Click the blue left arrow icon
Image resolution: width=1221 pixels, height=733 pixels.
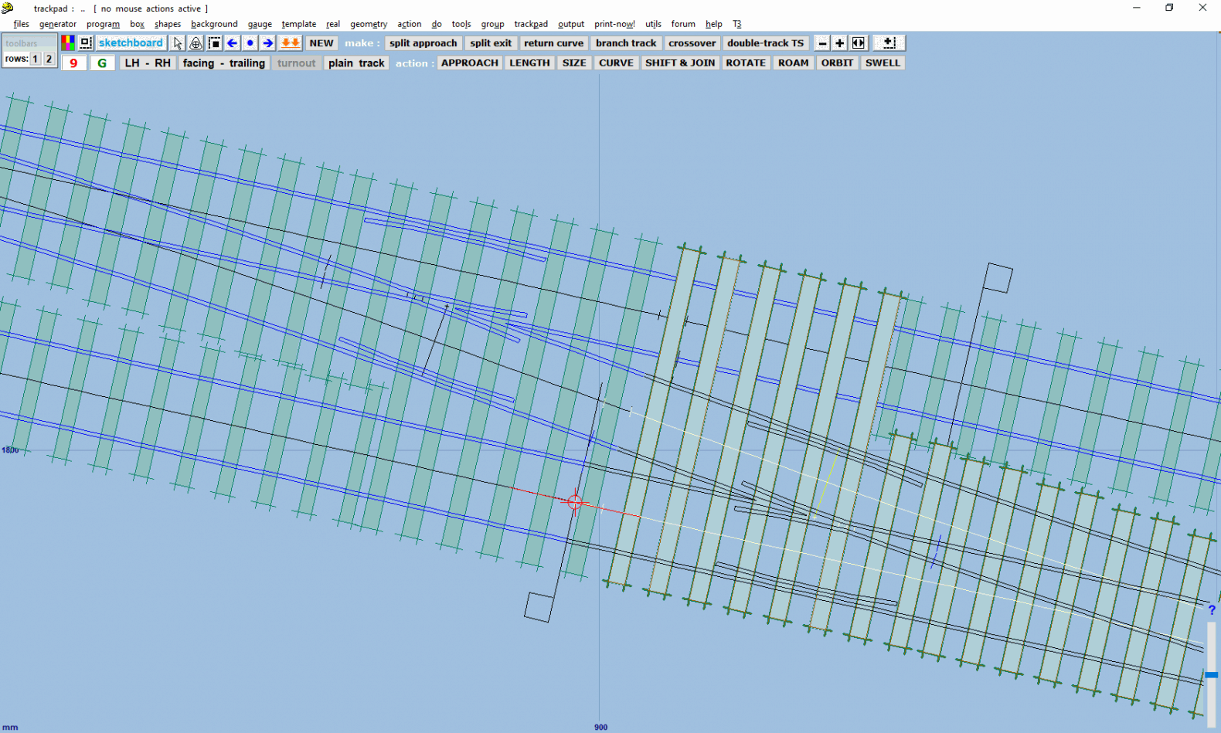click(x=232, y=43)
